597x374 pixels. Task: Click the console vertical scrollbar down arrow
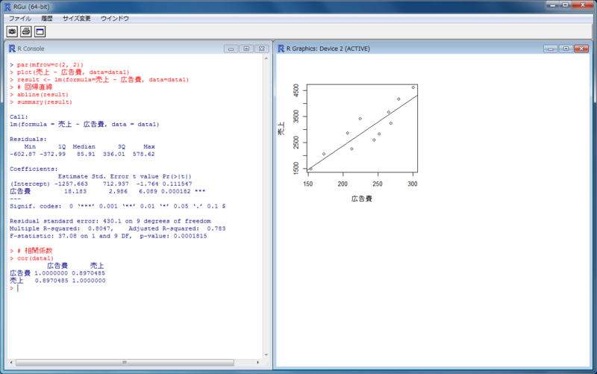click(266, 355)
